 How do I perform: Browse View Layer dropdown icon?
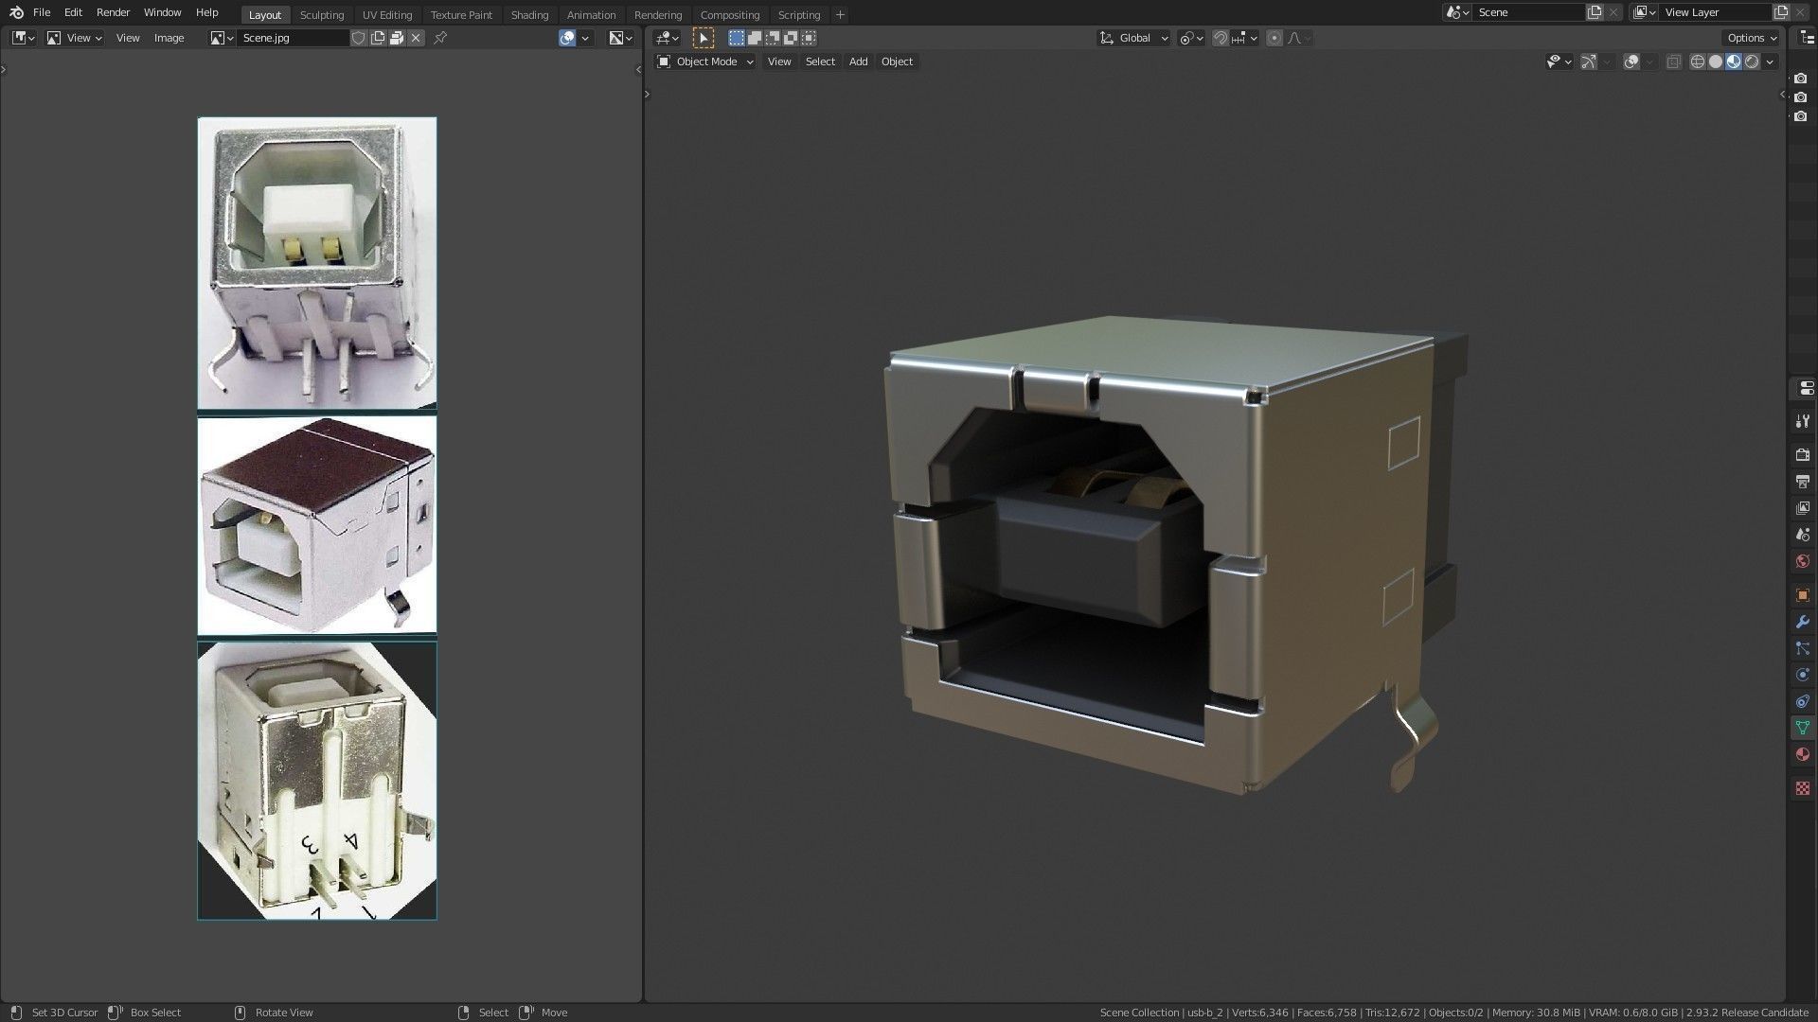click(x=1645, y=12)
